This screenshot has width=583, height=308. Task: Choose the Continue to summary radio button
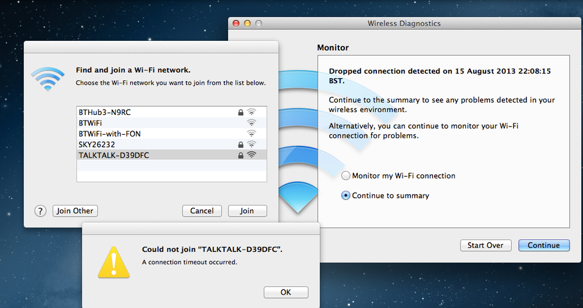[346, 195]
